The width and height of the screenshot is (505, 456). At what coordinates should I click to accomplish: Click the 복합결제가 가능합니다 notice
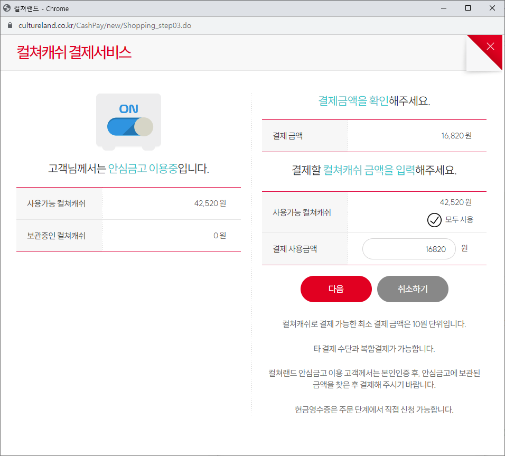pyautogui.click(x=374, y=349)
